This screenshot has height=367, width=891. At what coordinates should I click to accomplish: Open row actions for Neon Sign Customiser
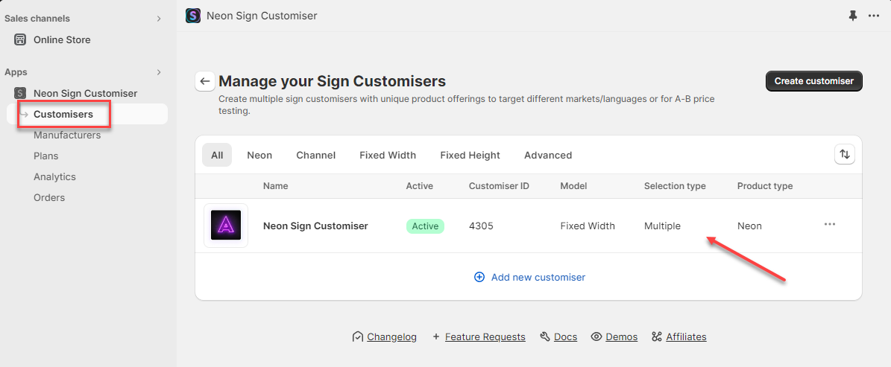coord(830,225)
